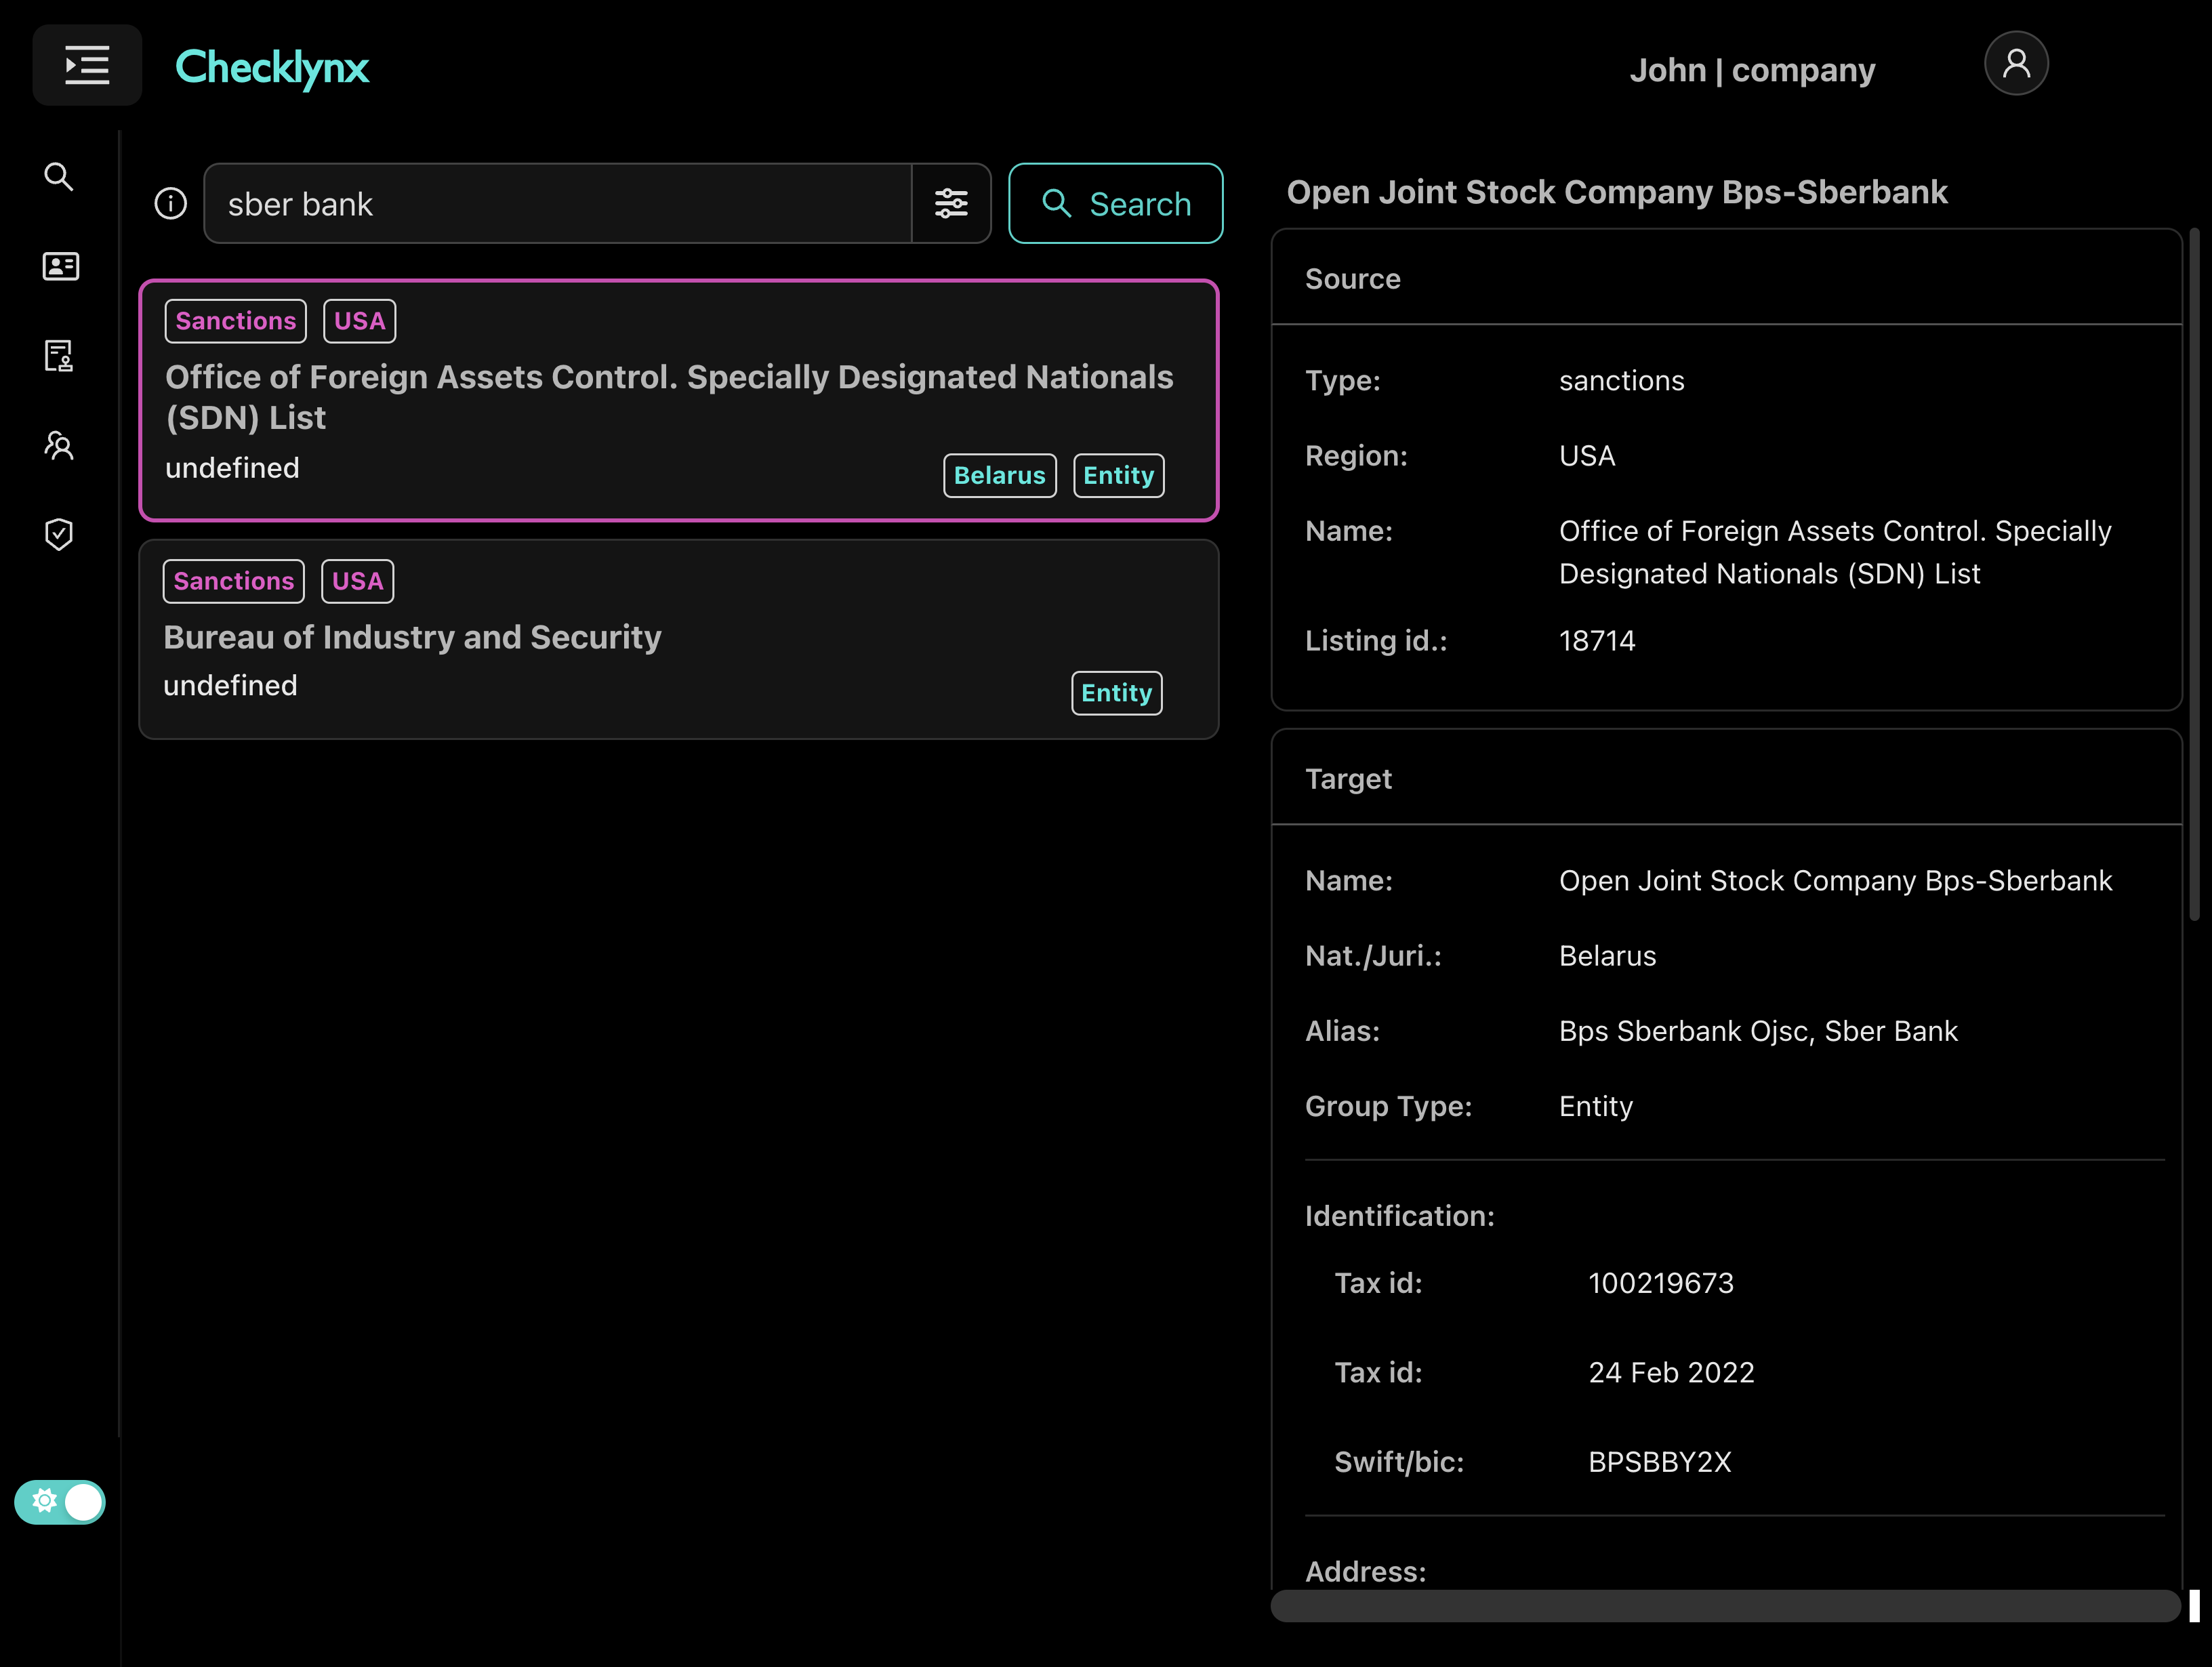Open the John | company account menu
This screenshot has width=2212, height=1667.
click(1752, 69)
